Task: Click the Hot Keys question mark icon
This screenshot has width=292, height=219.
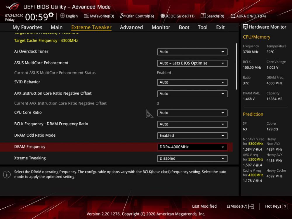Action: coord(285,206)
